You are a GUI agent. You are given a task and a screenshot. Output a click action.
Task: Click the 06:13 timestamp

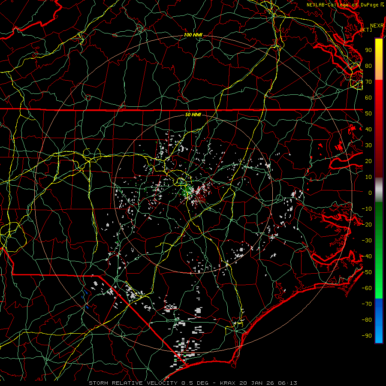click(x=286, y=383)
